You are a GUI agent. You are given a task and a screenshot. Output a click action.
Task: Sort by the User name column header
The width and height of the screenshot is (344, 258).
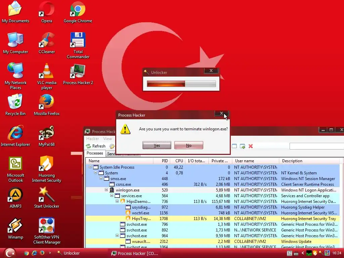click(256, 161)
